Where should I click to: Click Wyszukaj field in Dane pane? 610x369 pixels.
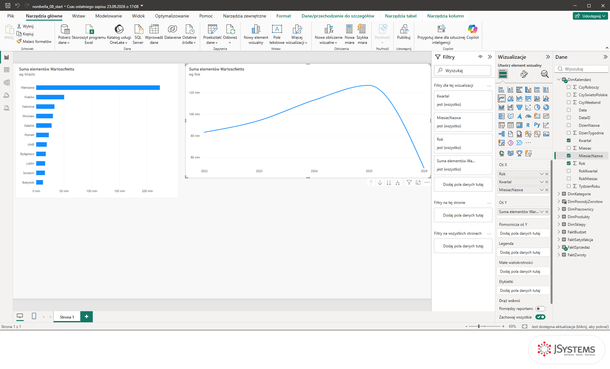[x=581, y=69]
